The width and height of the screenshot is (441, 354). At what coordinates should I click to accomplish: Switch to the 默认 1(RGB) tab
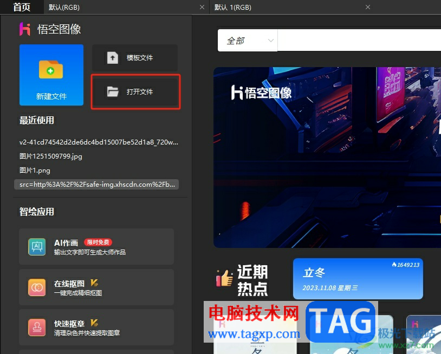[x=293, y=7]
